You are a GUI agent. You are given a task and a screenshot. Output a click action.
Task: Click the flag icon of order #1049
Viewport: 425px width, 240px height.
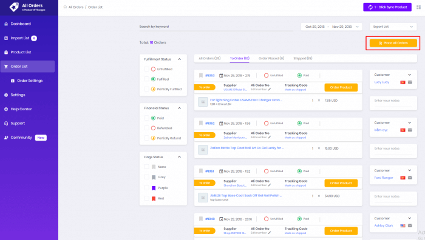click(x=201, y=219)
